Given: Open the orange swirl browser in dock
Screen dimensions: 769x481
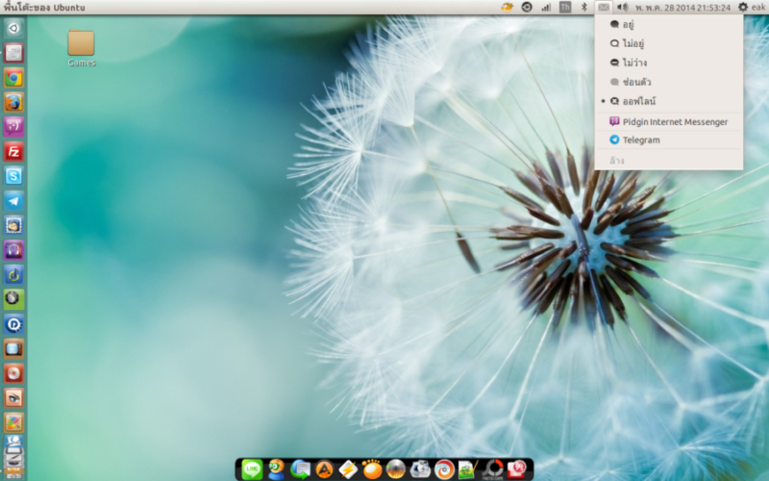Looking at the screenshot, I should tap(444, 469).
